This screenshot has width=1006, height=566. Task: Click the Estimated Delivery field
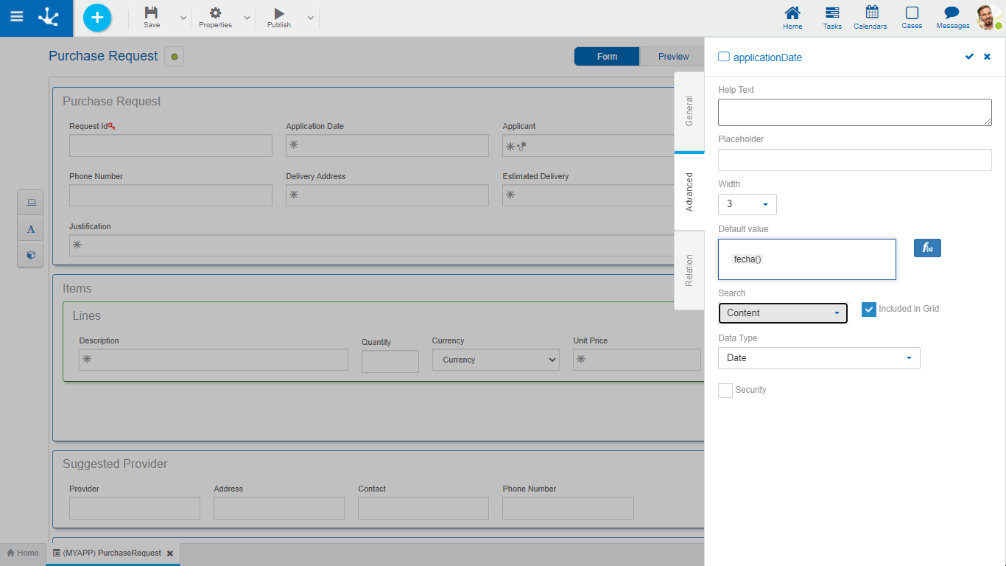pyautogui.click(x=589, y=195)
